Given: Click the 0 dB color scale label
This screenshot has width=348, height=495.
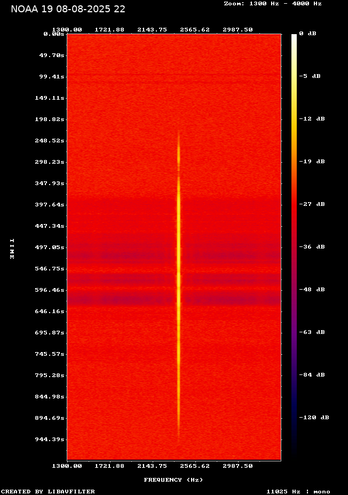Looking at the screenshot, I should tap(307, 33).
